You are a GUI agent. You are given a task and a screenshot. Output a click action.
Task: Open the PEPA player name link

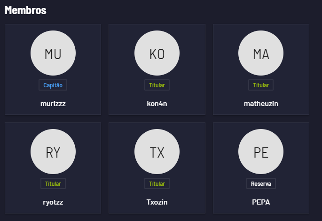click(261, 202)
